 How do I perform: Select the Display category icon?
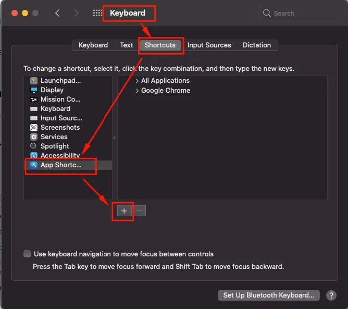click(34, 90)
